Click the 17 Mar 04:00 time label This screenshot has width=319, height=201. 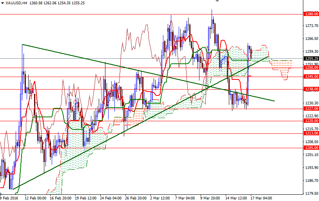pos(261,198)
